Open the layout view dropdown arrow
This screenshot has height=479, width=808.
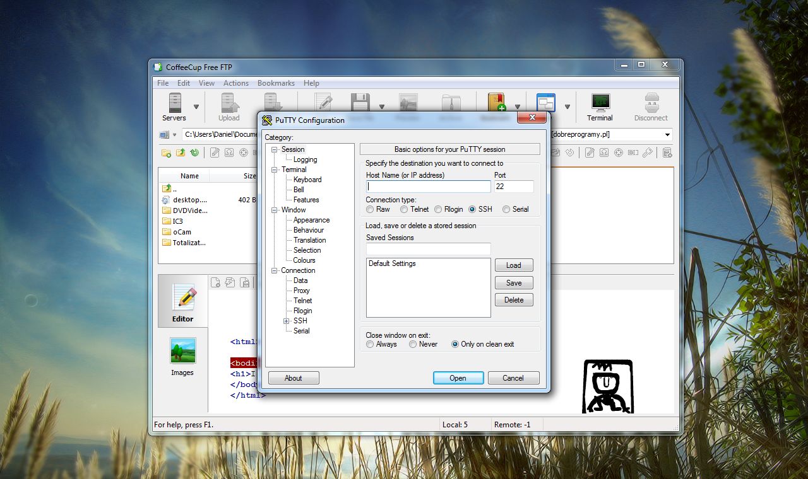[x=567, y=107]
